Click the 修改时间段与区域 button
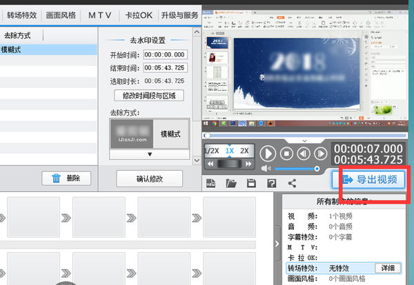Viewport: 414px width, 285px height. click(149, 96)
